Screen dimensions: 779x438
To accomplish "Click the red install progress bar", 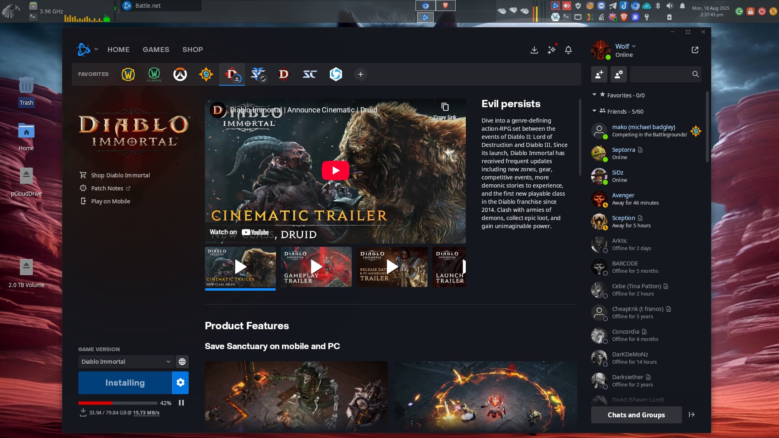I will tap(118, 403).
